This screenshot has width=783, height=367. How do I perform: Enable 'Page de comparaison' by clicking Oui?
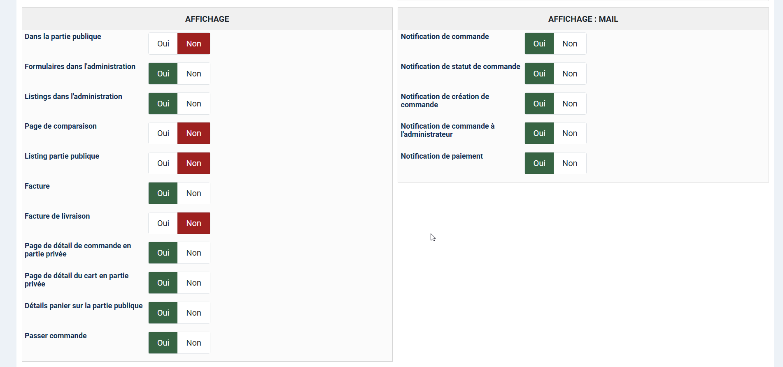[x=163, y=133]
